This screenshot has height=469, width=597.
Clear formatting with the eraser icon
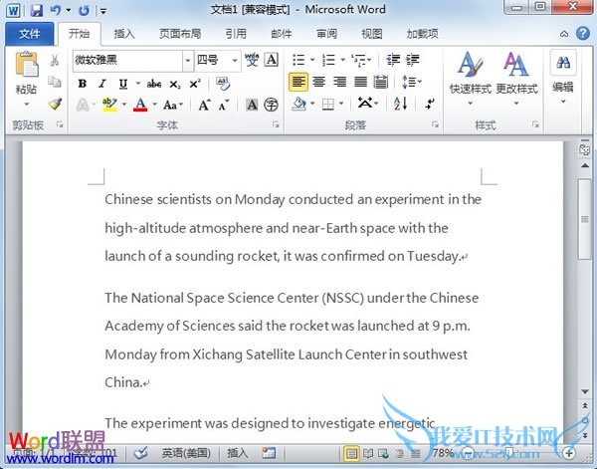[x=223, y=84]
